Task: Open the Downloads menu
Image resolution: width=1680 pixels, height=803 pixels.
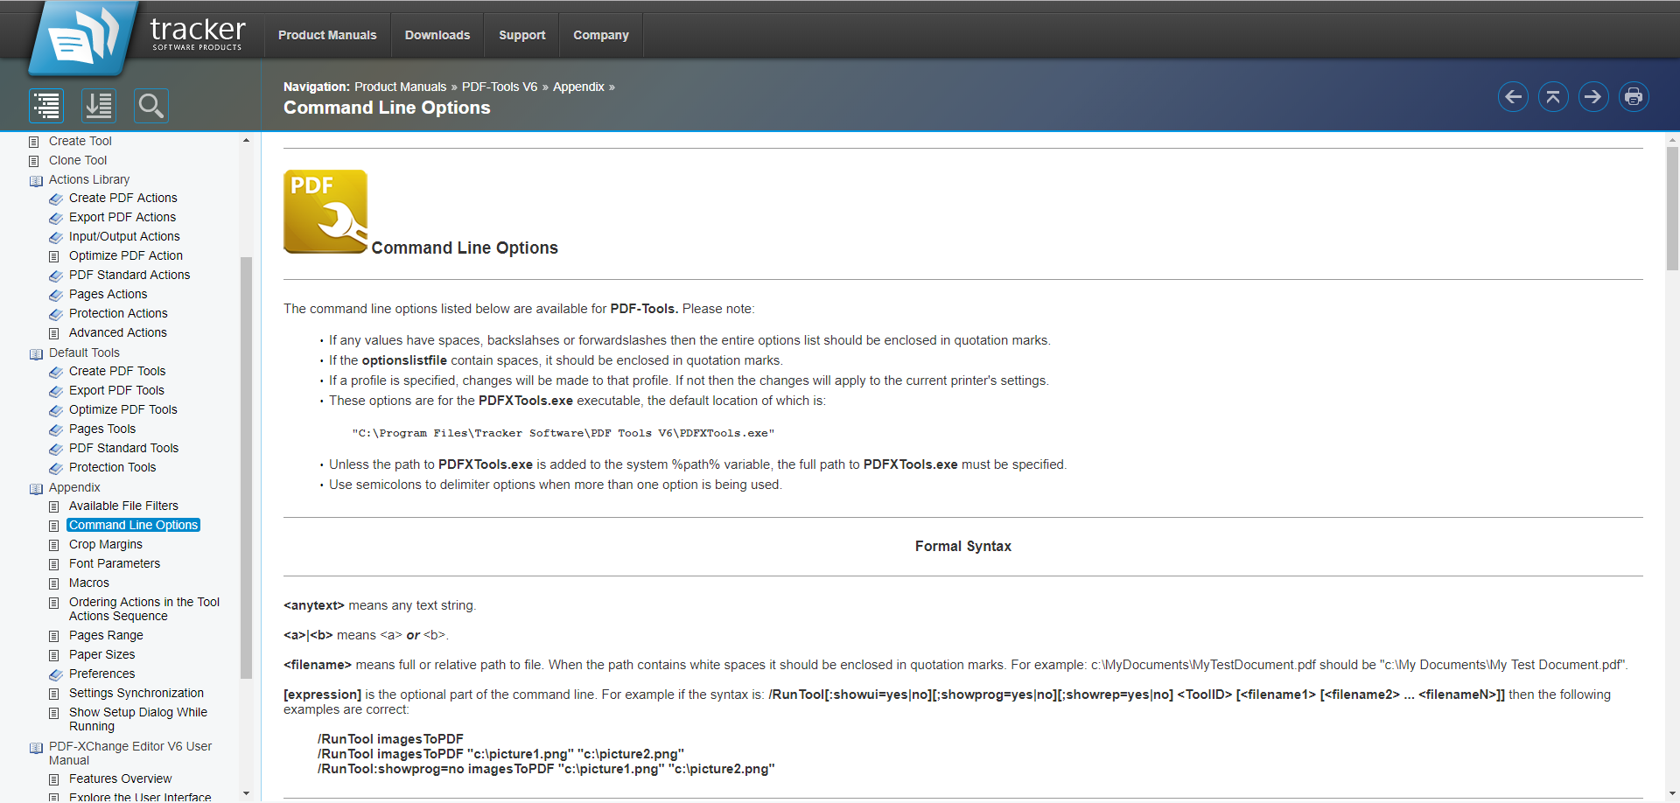Action: (x=437, y=35)
